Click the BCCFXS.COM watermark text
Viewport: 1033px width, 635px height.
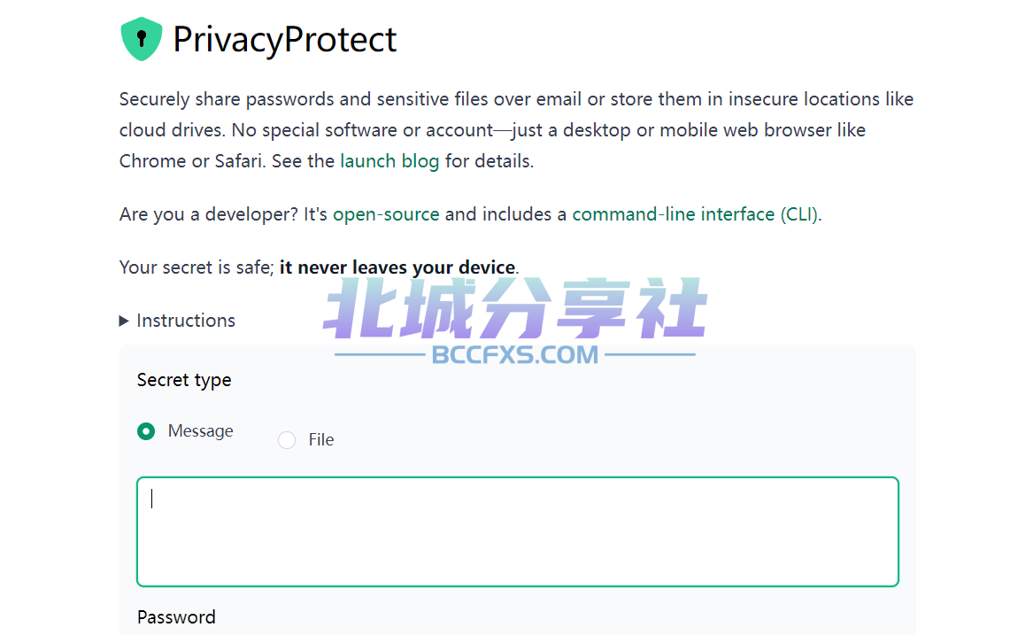point(514,355)
